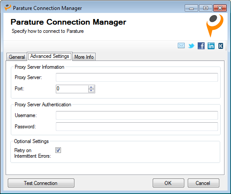Open the More Info tab
Image resolution: width=231 pixels, height=194 pixels.
point(84,57)
